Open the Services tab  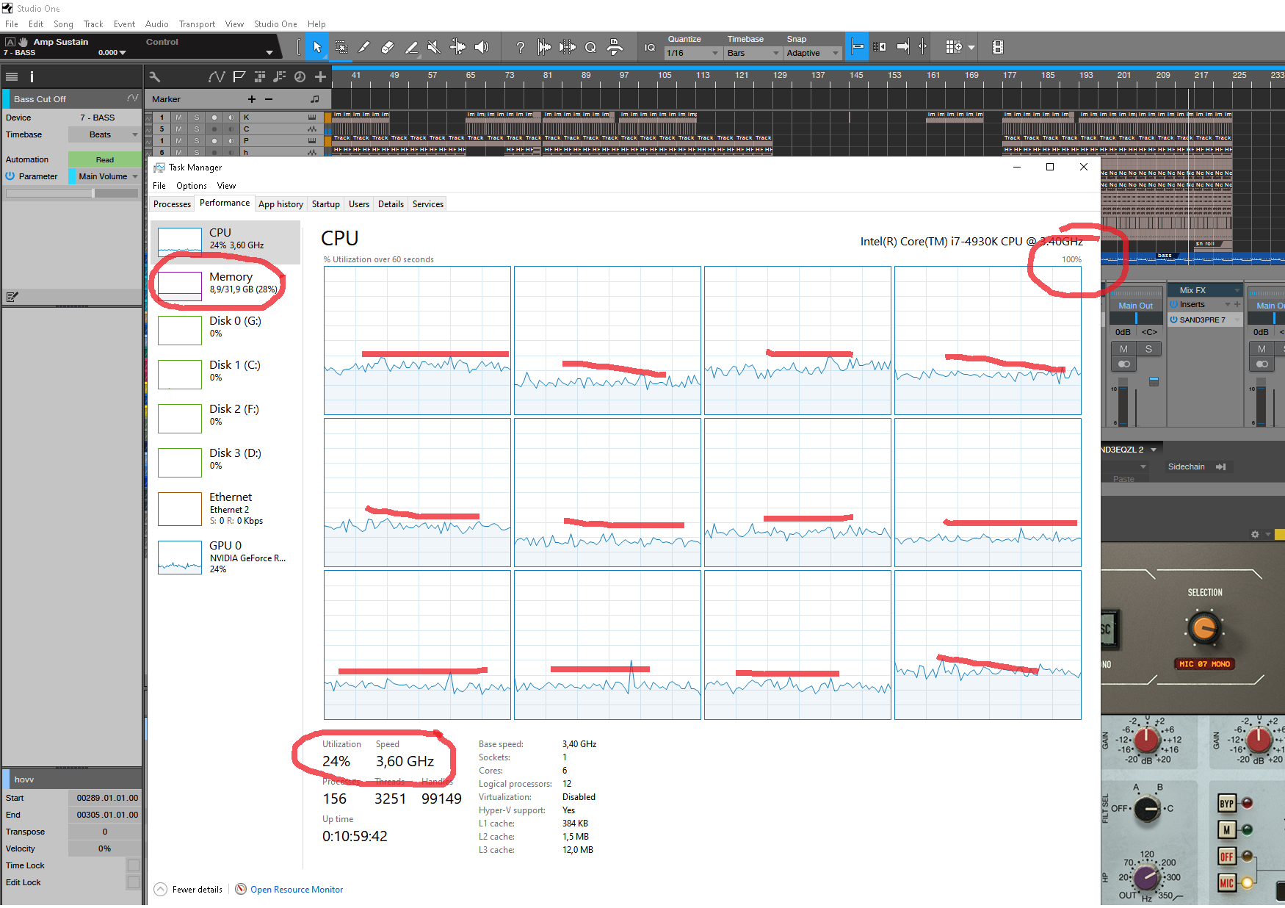pyautogui.click(x=428, y=204)
